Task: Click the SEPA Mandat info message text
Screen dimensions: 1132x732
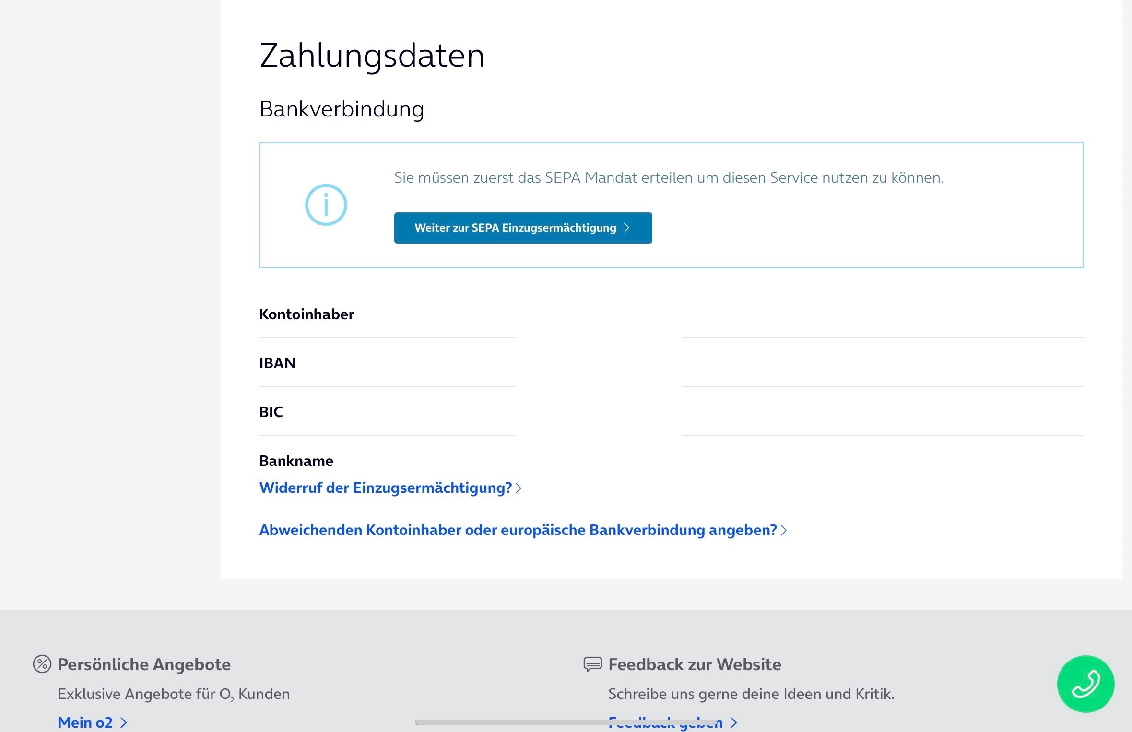Action: point(669,178)
